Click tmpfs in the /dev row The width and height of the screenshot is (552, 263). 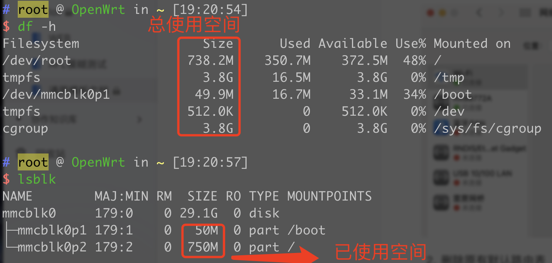[x=22, y=111]
